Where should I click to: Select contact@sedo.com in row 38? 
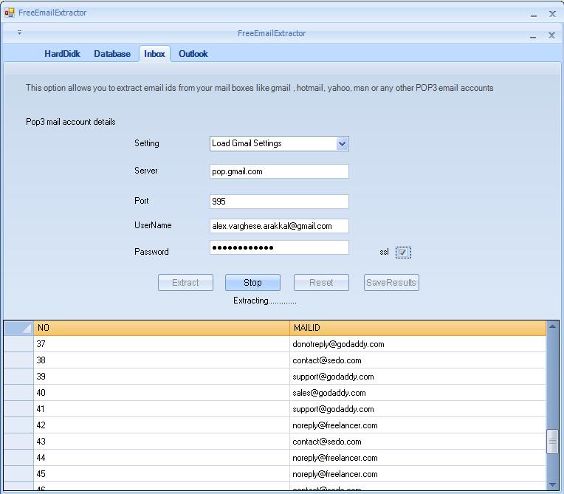click(x=418, y=360)
